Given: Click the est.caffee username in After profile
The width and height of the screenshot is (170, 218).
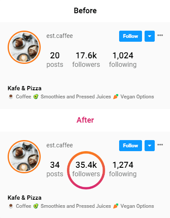Looking at the screenshot, I should click(60, 145).
